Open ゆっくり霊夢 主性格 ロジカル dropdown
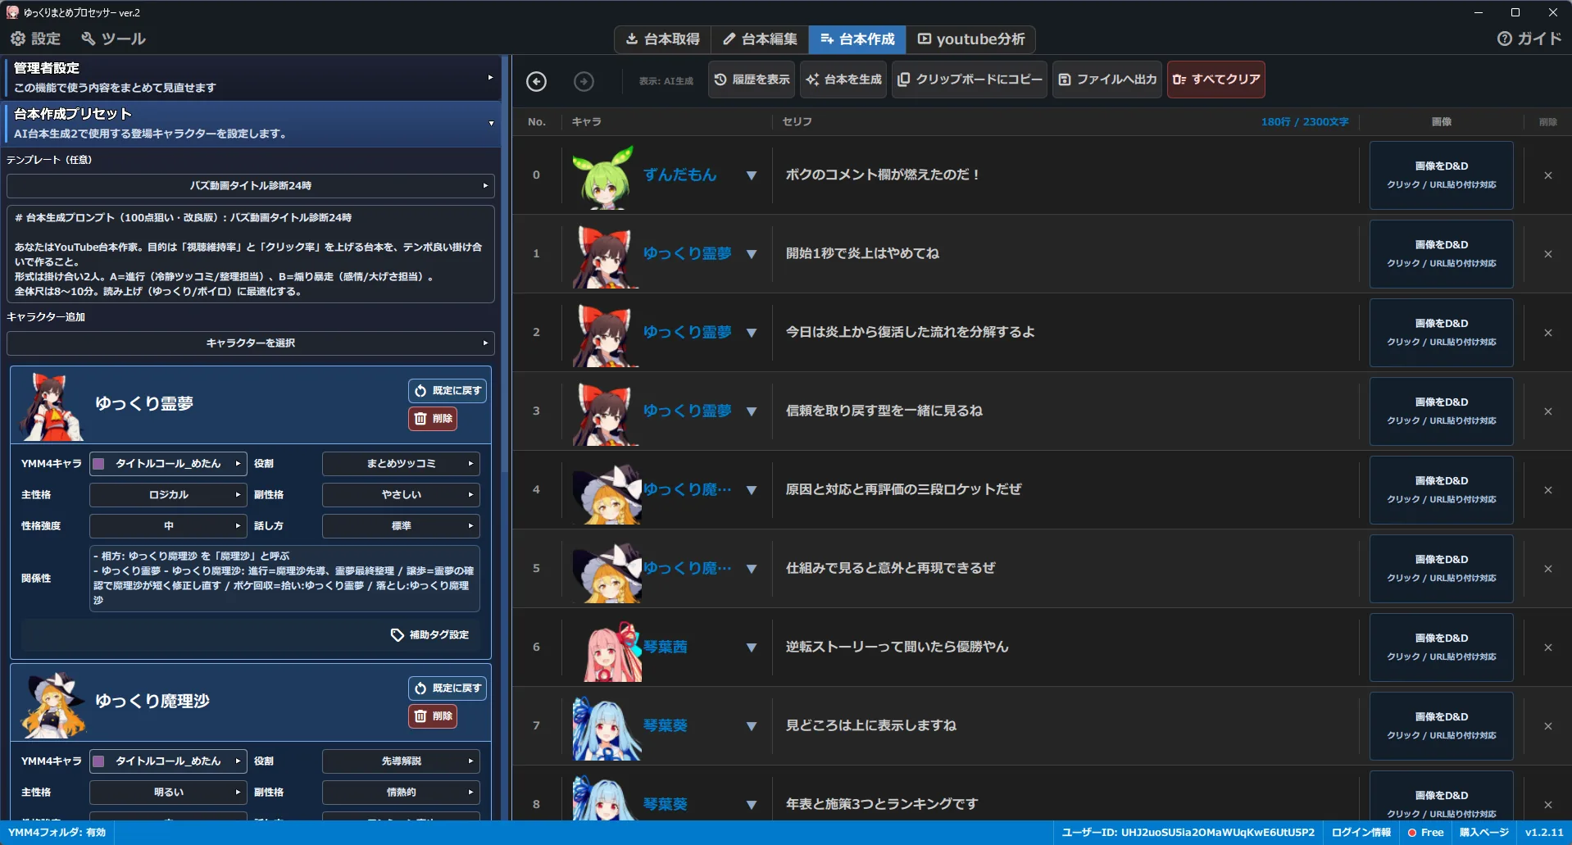 pos(168,495)
